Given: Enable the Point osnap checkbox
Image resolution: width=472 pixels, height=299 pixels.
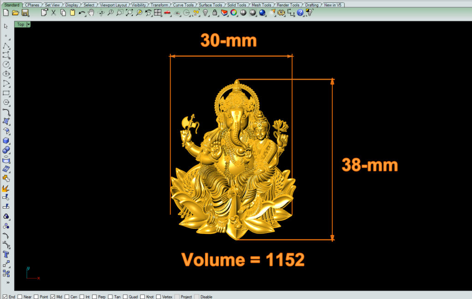Looking at the screenshot, I should 36,297.
